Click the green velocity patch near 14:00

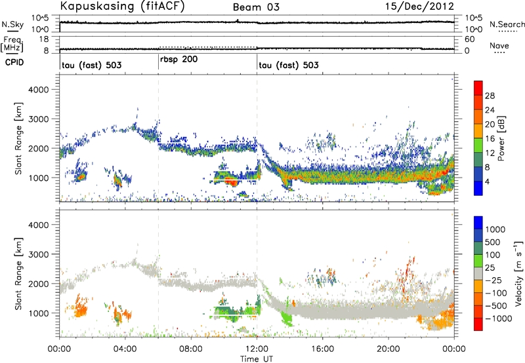pyautogui.click(x=287, y=317)
